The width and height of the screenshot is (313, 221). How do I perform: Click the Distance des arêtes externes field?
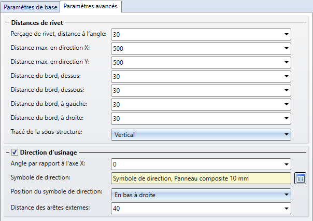[x=197, y=209]
